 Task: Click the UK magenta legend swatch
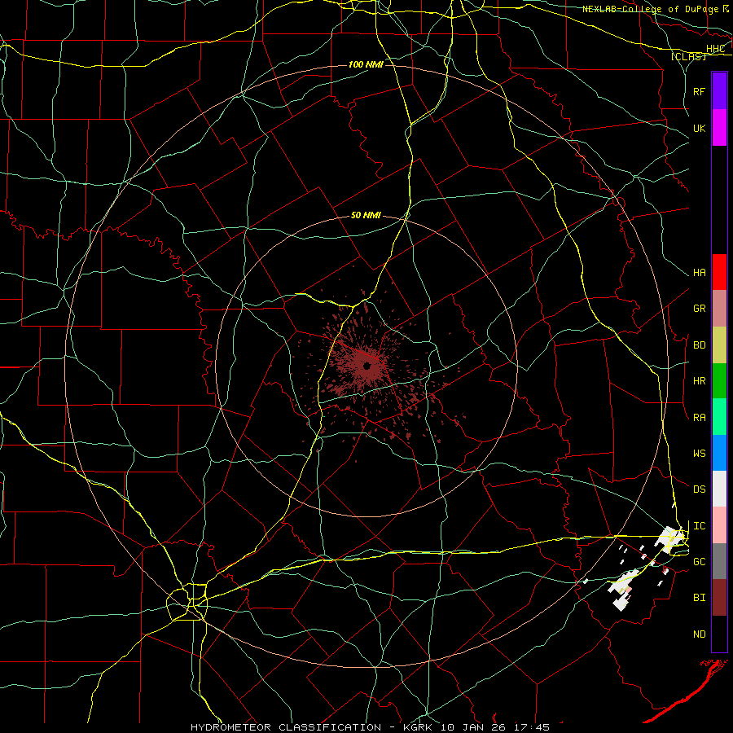[x=719, y=128]
